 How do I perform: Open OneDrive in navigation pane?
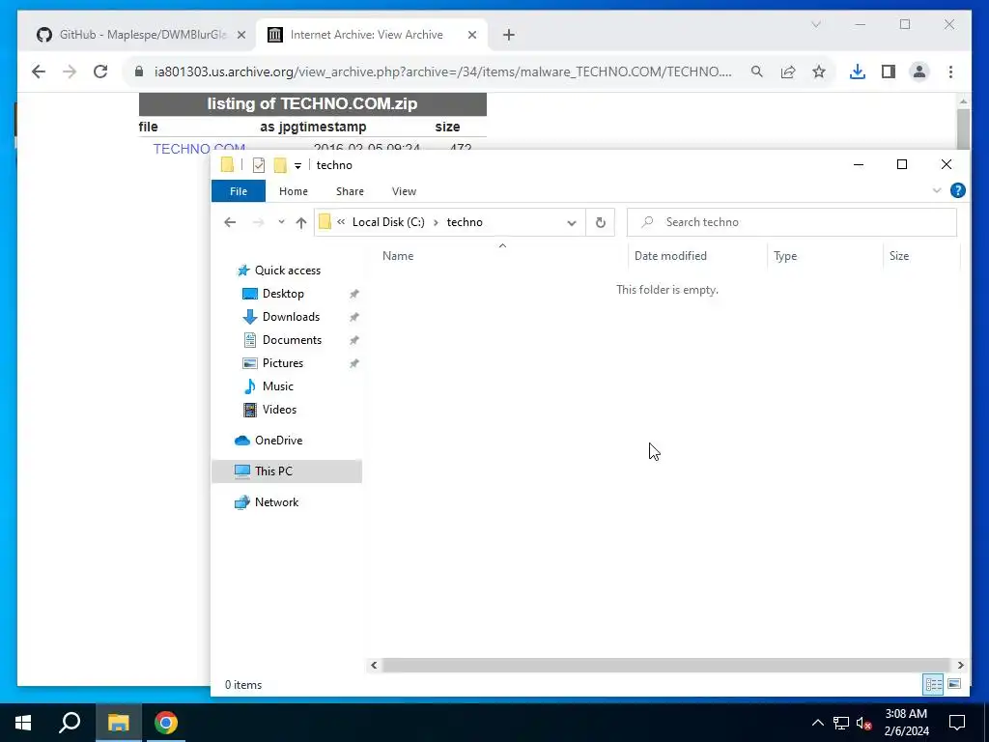(278, 441)
